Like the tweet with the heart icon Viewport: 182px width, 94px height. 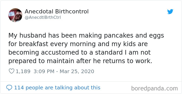pyautogui.click(x=11, y=71)
